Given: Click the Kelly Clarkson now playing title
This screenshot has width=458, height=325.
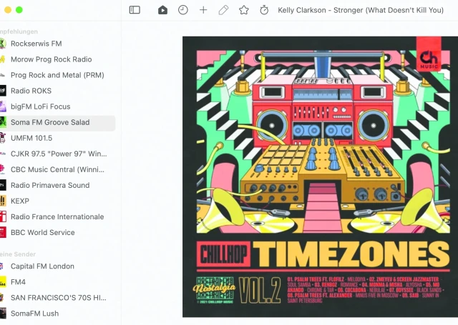Looking at the screenshot, I should pos(361,10).
